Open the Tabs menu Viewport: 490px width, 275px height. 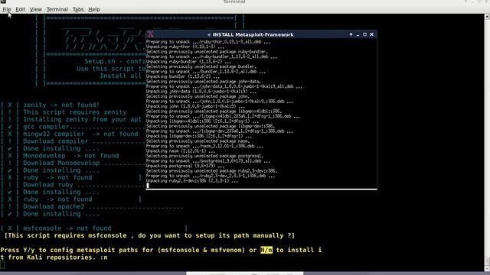78,9
